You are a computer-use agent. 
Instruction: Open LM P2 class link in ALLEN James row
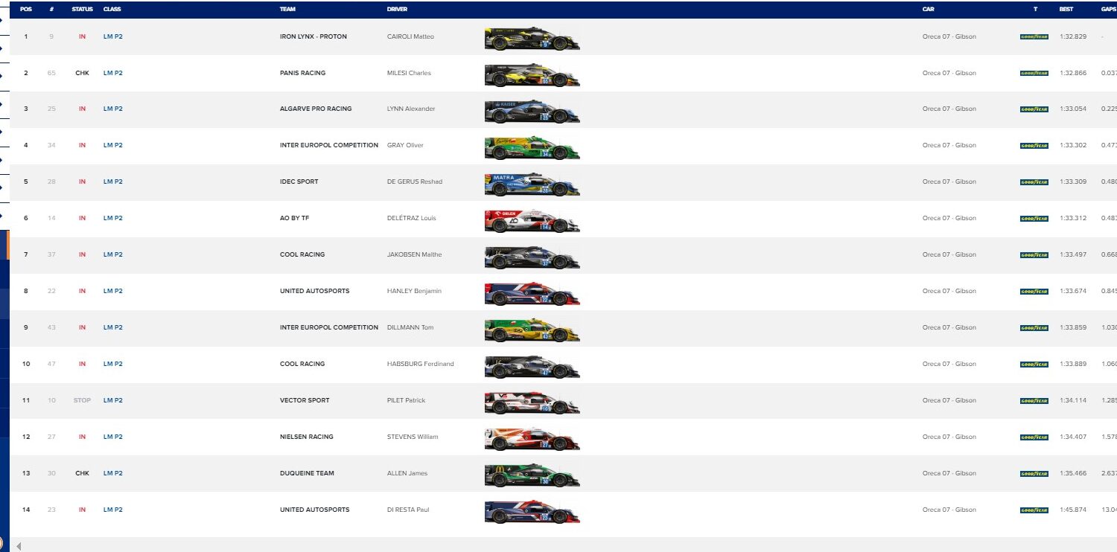[x=112, y=473]
